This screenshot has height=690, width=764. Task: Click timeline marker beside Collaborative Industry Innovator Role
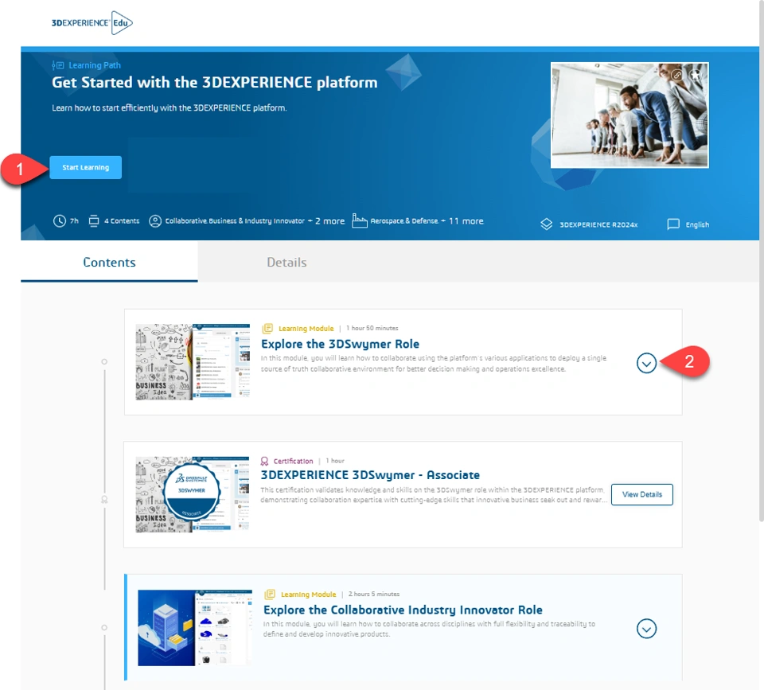[104, 628]
